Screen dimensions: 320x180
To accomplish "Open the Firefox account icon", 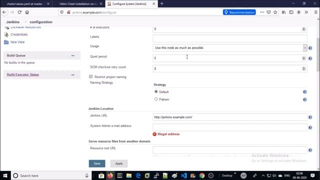I will 299,12.
